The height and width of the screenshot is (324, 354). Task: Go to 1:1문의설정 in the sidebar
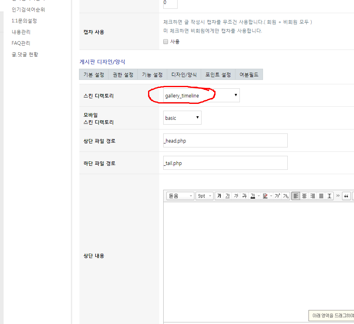tap(24, 21)
